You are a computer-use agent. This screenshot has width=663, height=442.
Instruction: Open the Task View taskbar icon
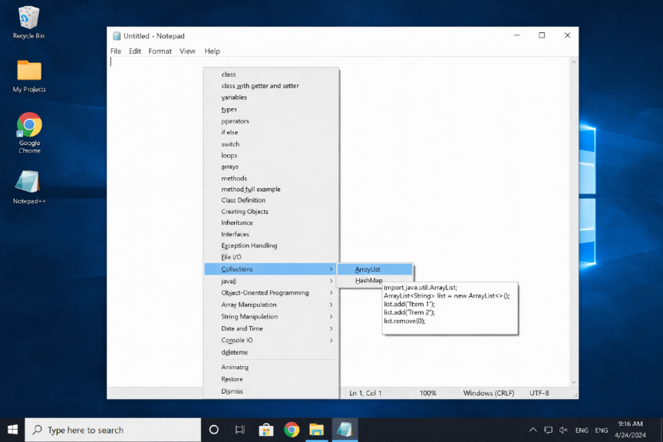pos(239,430)
